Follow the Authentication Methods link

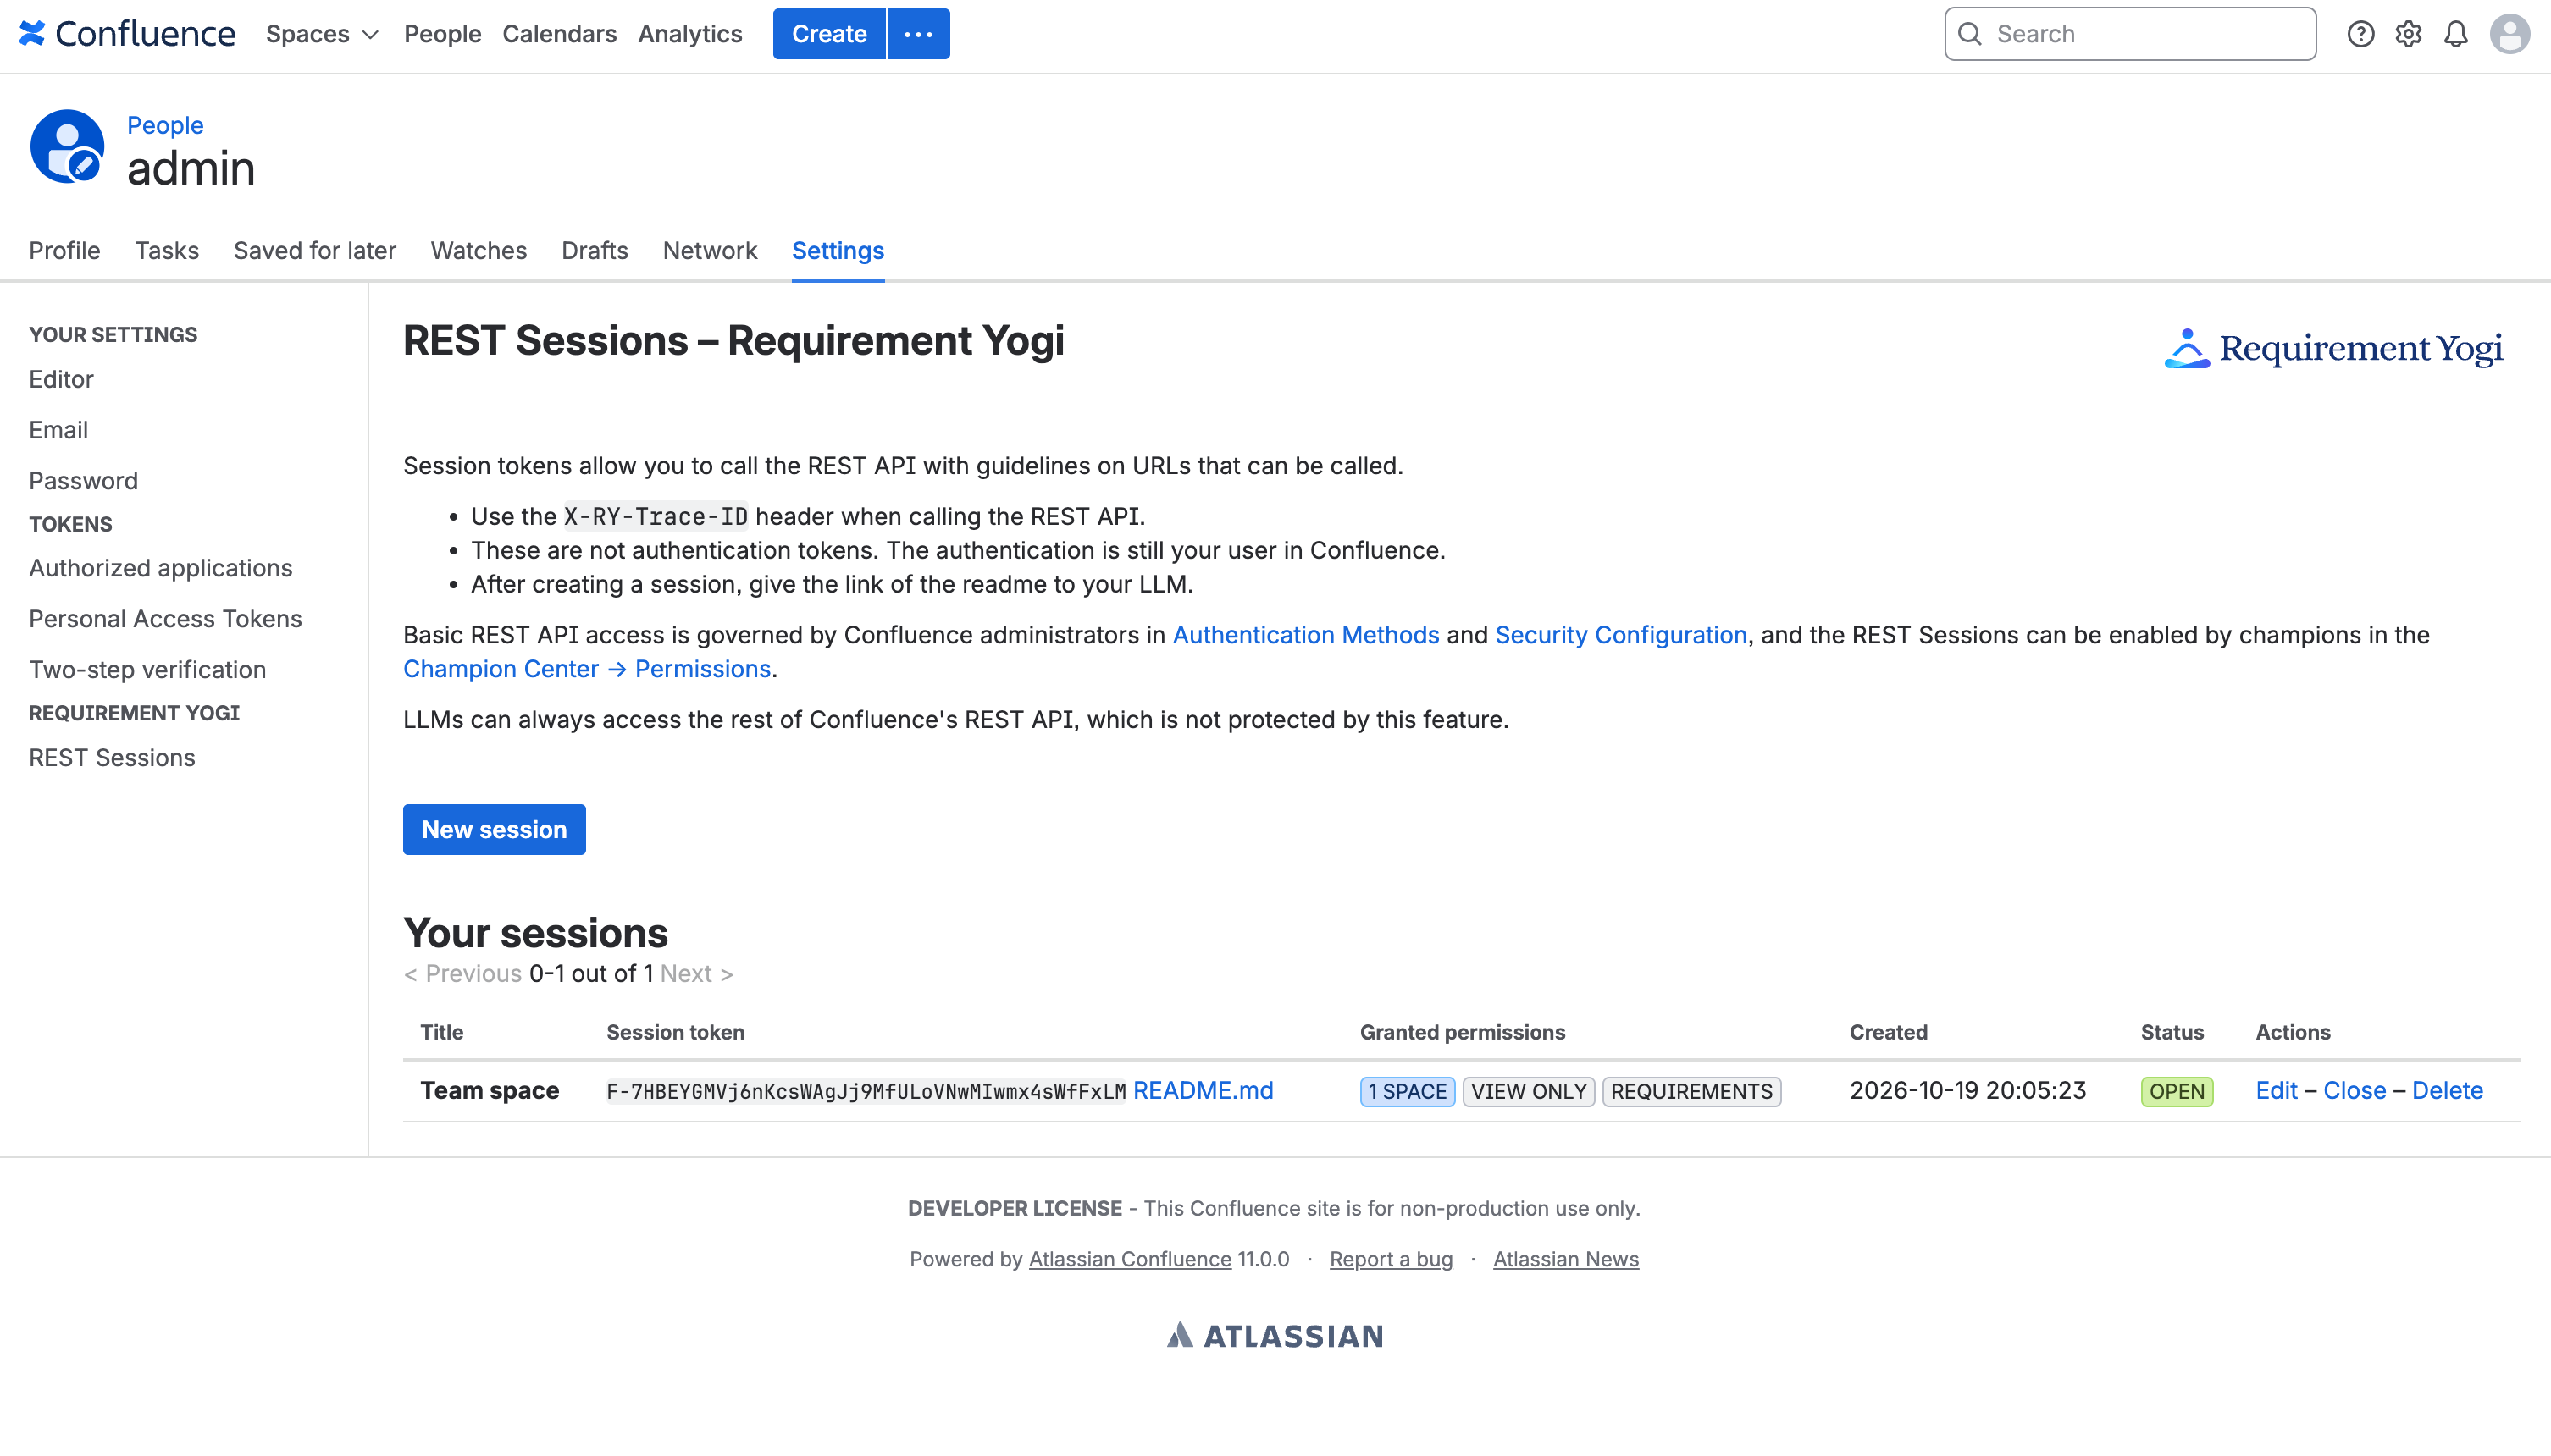(x=1305, y=635)
